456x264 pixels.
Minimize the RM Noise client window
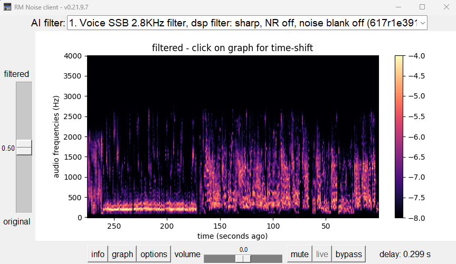(398, 7)
